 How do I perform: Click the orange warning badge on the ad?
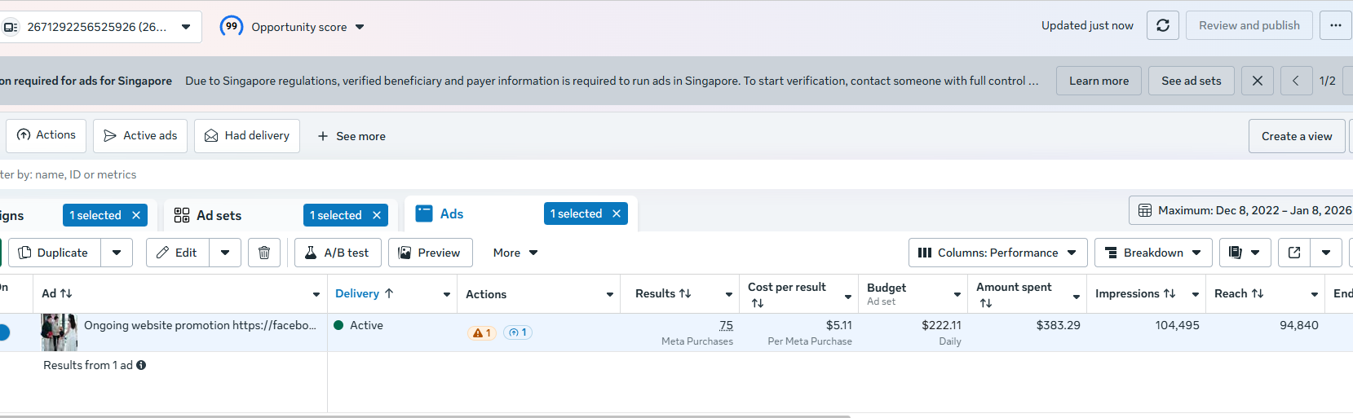tap(481, 332)
